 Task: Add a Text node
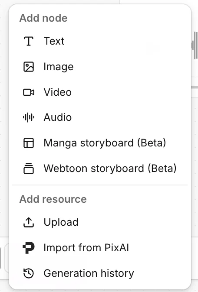(x=100, y=41)
